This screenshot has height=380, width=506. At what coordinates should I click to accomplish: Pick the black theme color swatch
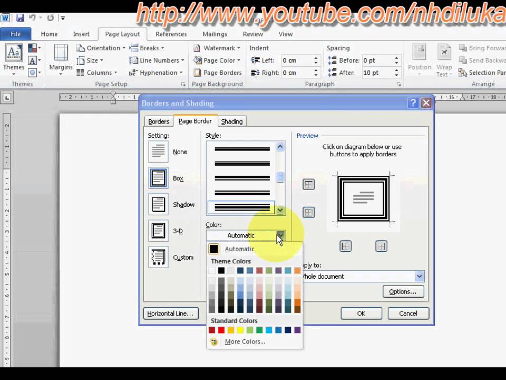(x=221, y=270)
